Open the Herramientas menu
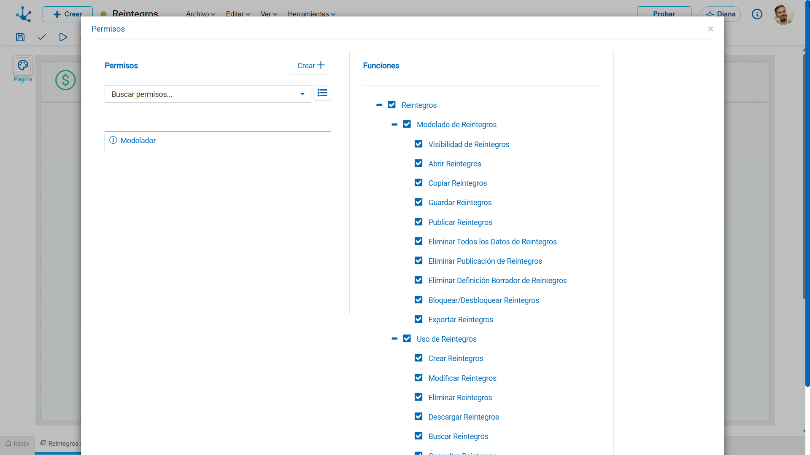This screenshot has width=810, height=455. coord(311,14)
